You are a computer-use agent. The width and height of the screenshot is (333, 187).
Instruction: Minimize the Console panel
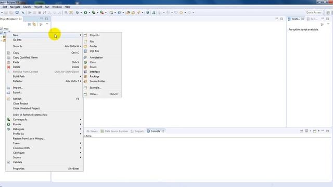tap(323, 131)
